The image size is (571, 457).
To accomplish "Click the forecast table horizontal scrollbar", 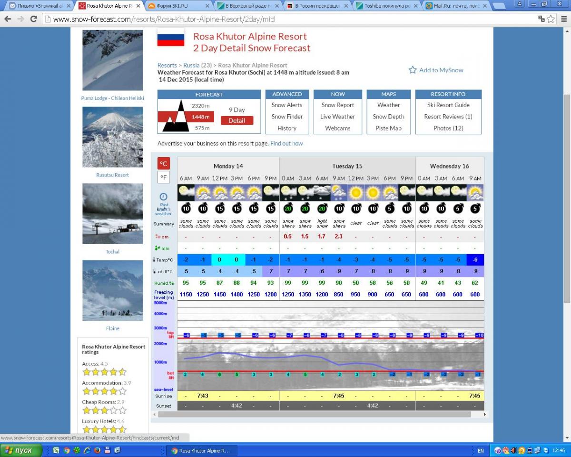I will pos(315,414).
